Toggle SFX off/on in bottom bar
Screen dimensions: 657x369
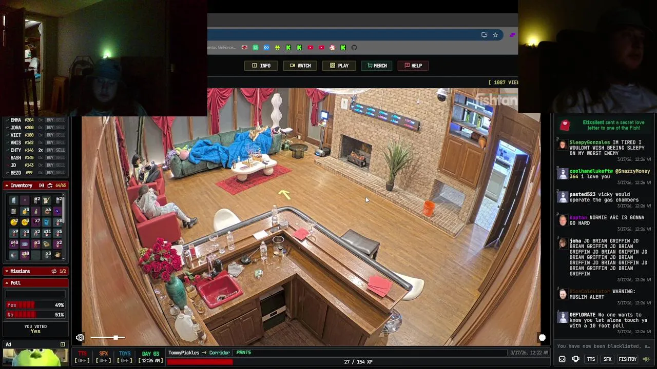click(x=104, y=357)
